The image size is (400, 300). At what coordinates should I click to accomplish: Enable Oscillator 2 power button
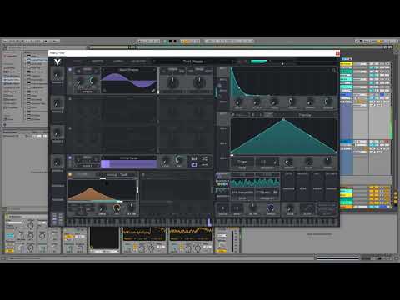70,98
